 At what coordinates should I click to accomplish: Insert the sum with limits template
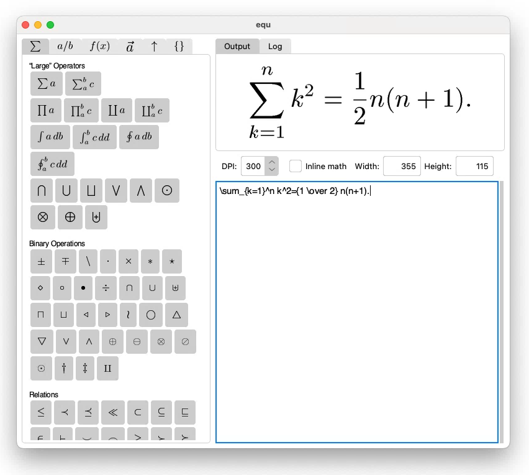(83, 83)
